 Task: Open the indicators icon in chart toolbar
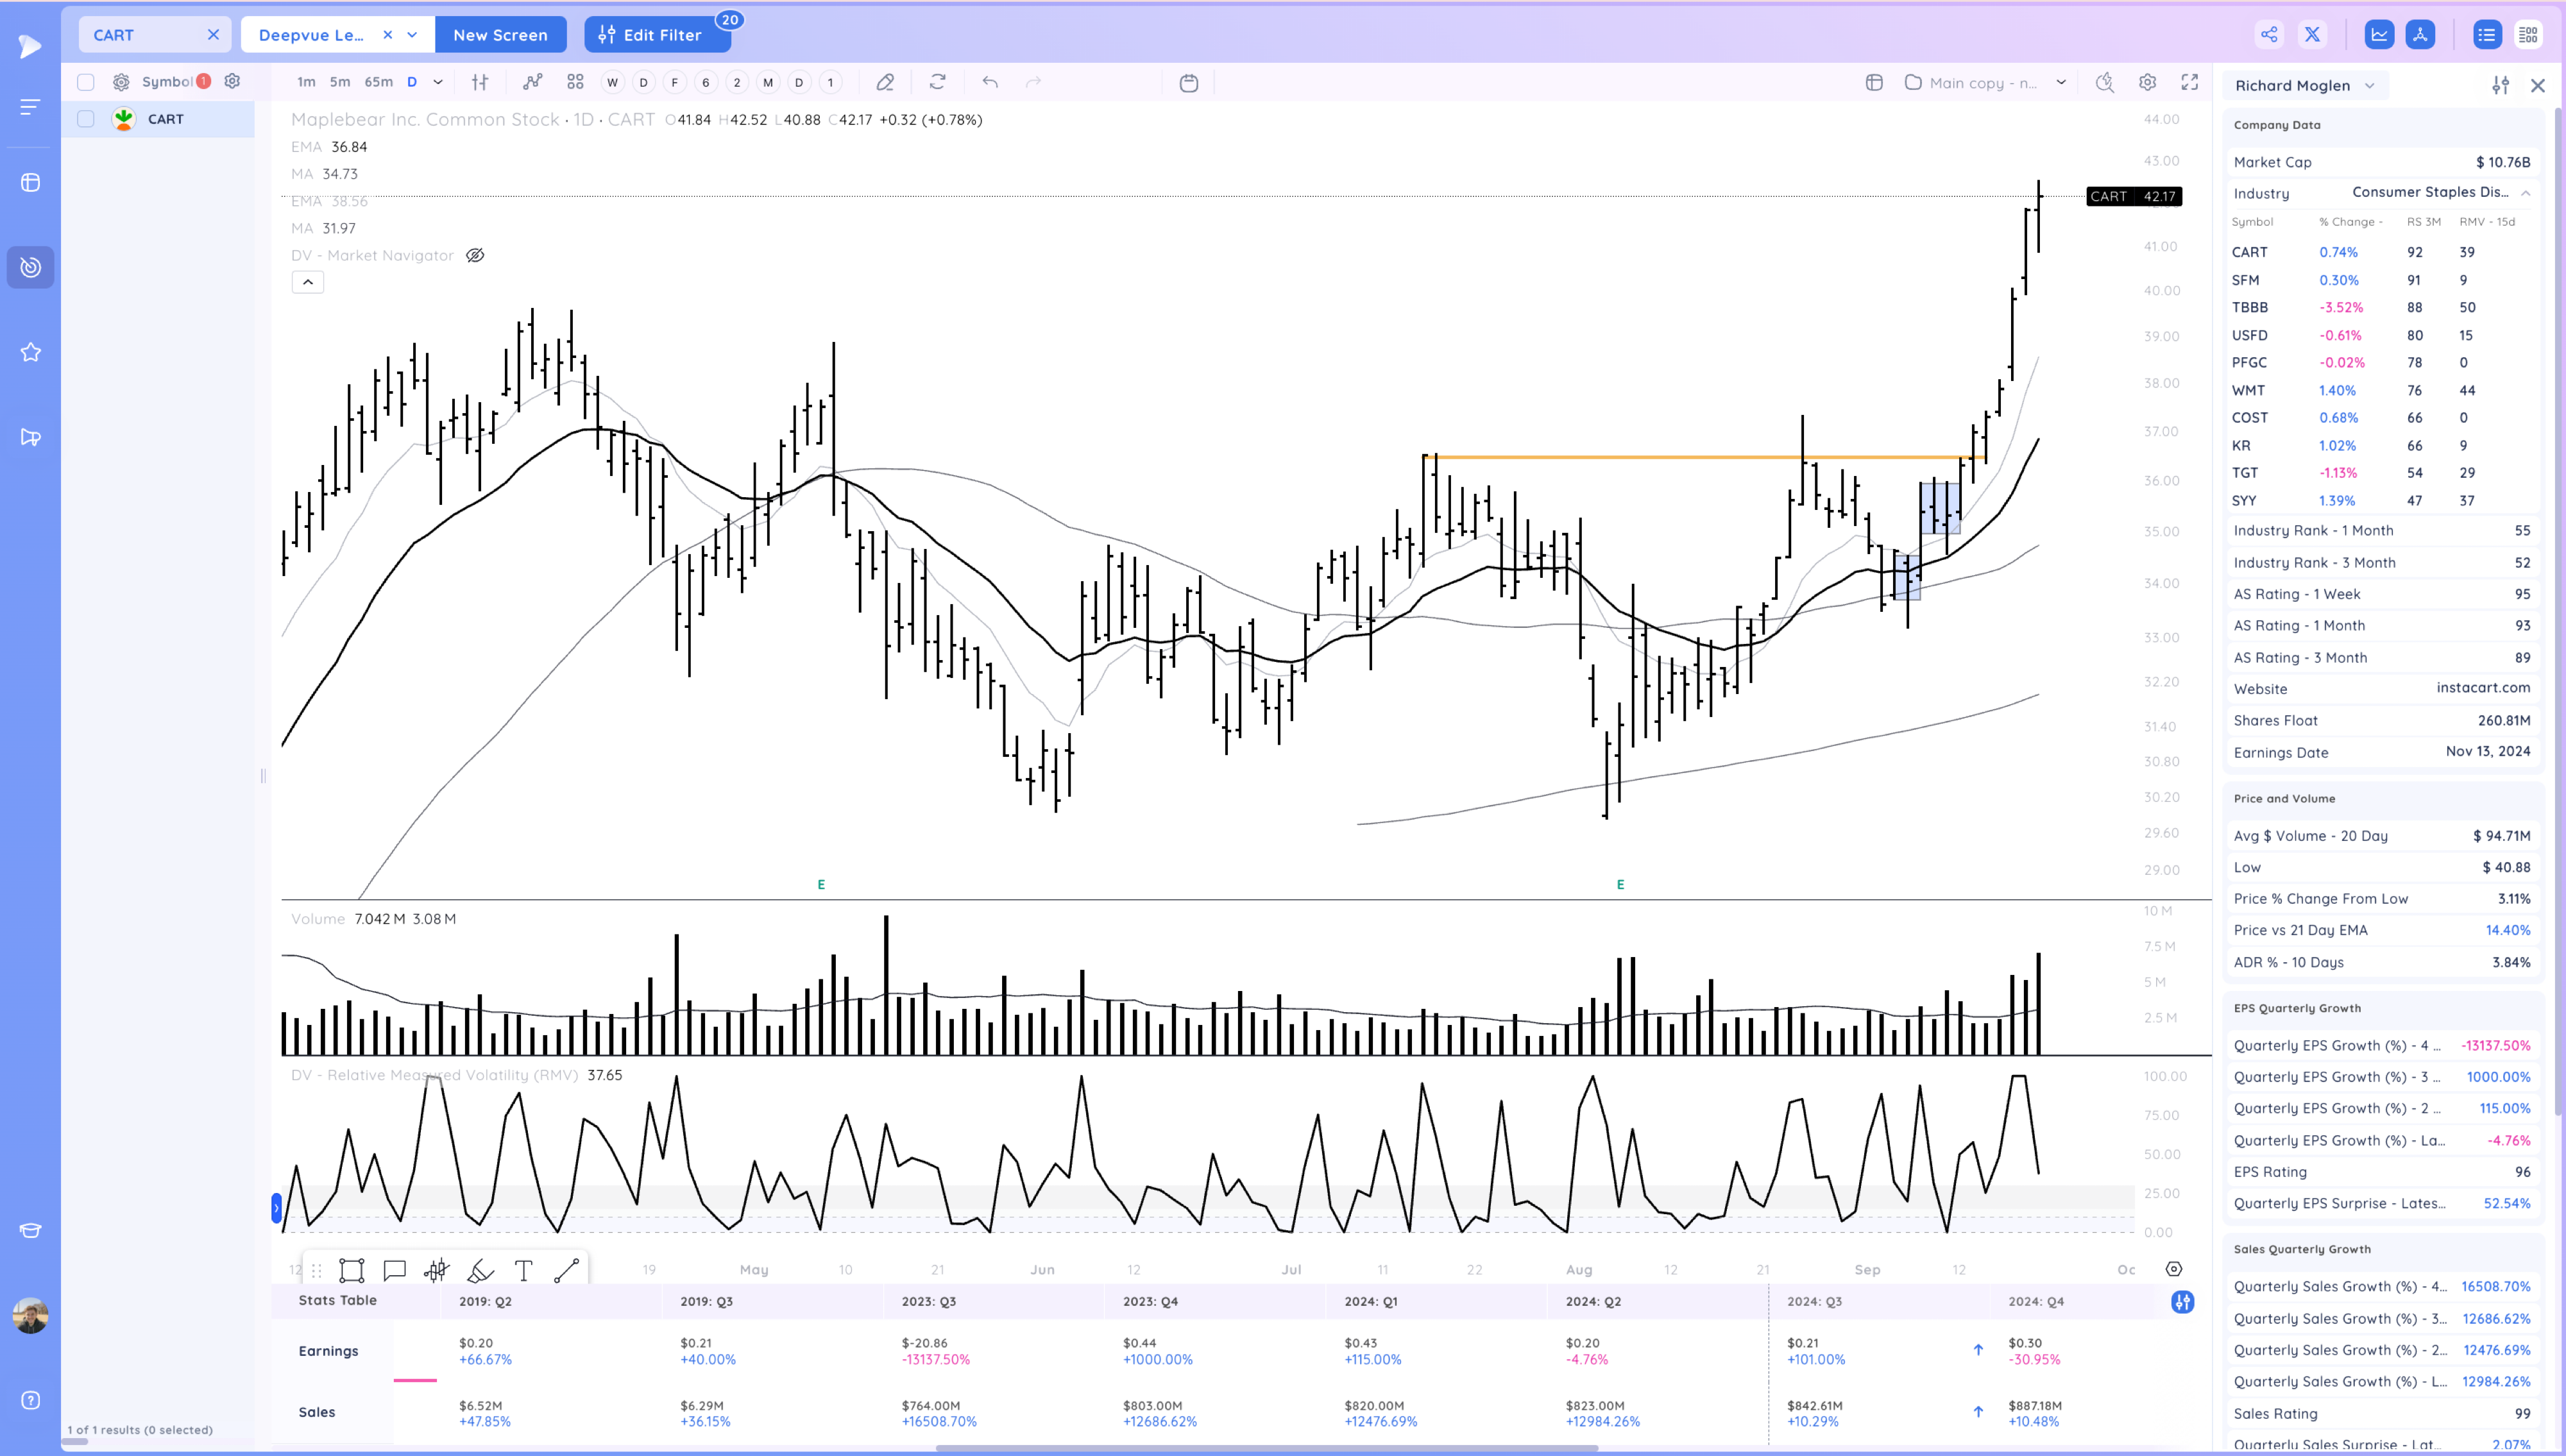pyautogui.click(x=532, y=82)
